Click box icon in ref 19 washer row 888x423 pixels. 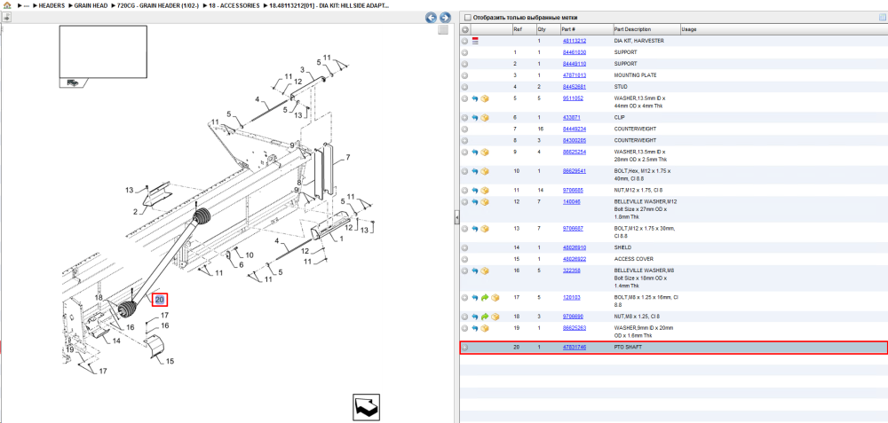[485, 328]
